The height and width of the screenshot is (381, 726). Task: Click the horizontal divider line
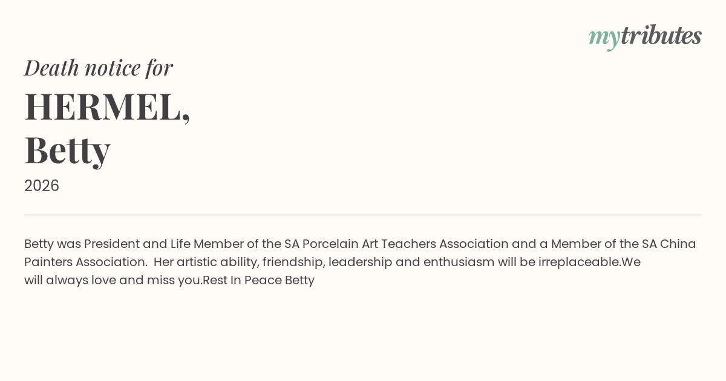(363, 215)
